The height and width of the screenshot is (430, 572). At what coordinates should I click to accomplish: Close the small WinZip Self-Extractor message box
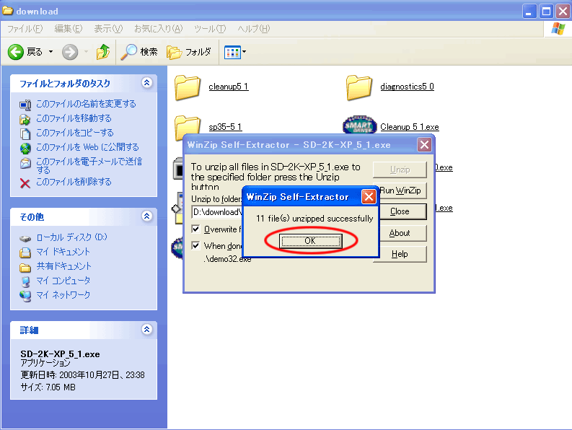(369, 197)
